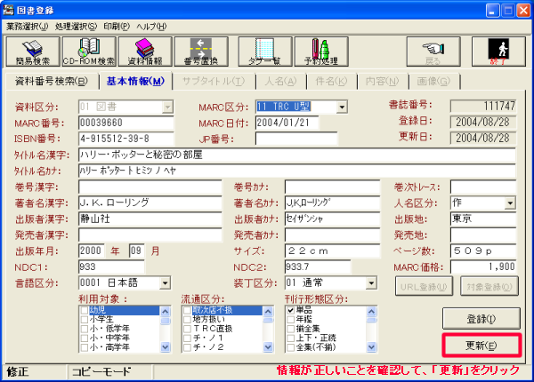The height and width of the screenshot is (382, 534).
Task: Click the 更新(E) button
Action: coord(481,346)
